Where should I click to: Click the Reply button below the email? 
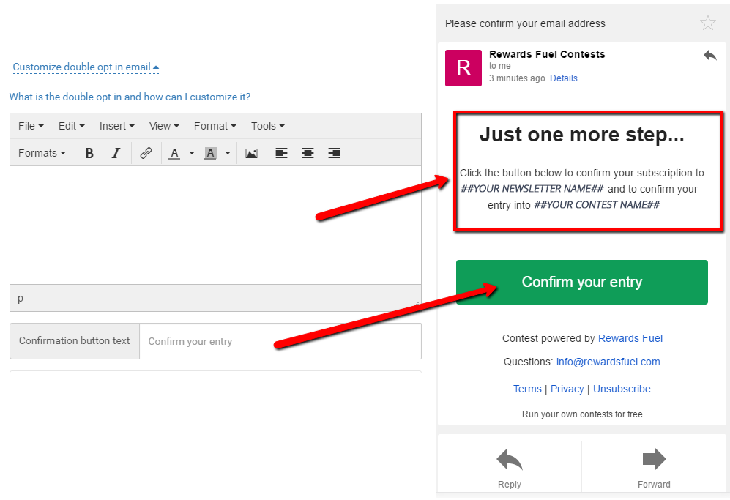(x=510, y=467)
